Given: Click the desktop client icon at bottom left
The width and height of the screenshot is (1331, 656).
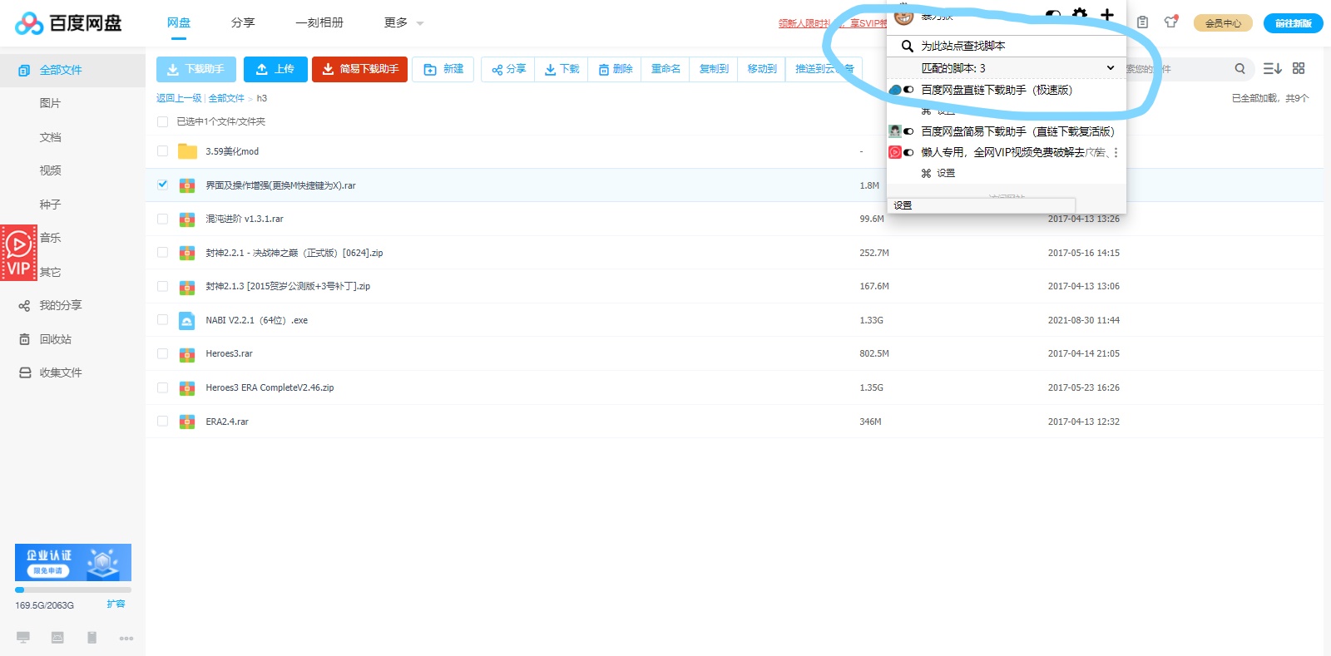Looking at the screenshot, I should pos(23,638).
